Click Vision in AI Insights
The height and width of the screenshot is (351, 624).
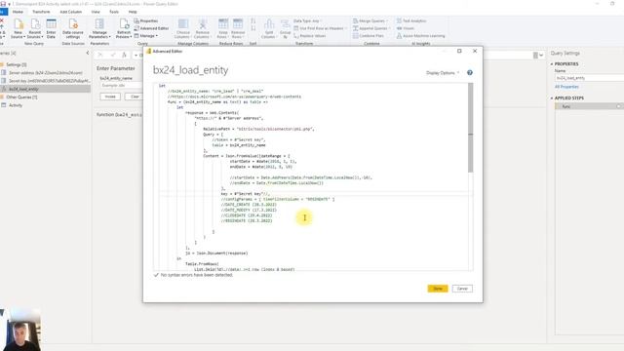coord(406,28)
